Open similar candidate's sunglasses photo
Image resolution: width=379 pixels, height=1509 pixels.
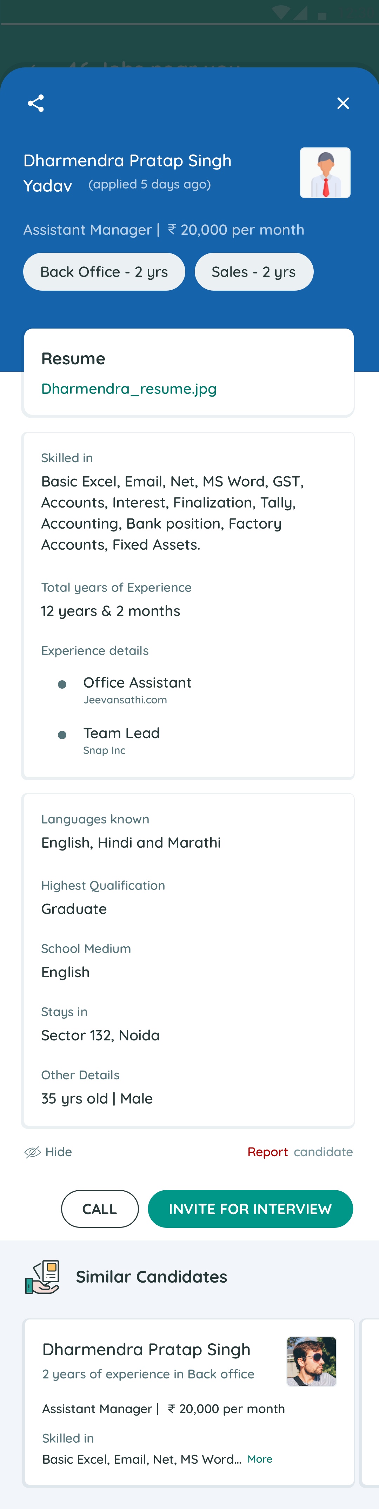[x=311, y=1361]
